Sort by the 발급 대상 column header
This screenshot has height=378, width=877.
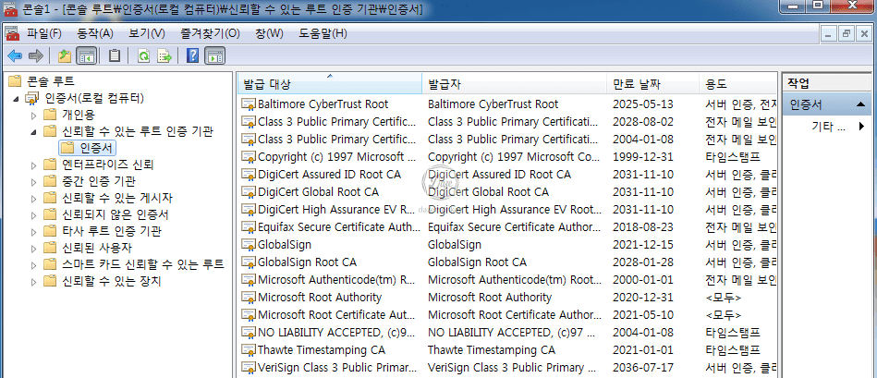329,85
